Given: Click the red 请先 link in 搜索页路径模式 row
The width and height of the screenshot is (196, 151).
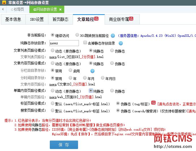Looking at the screenshot, I should [191, 111].
